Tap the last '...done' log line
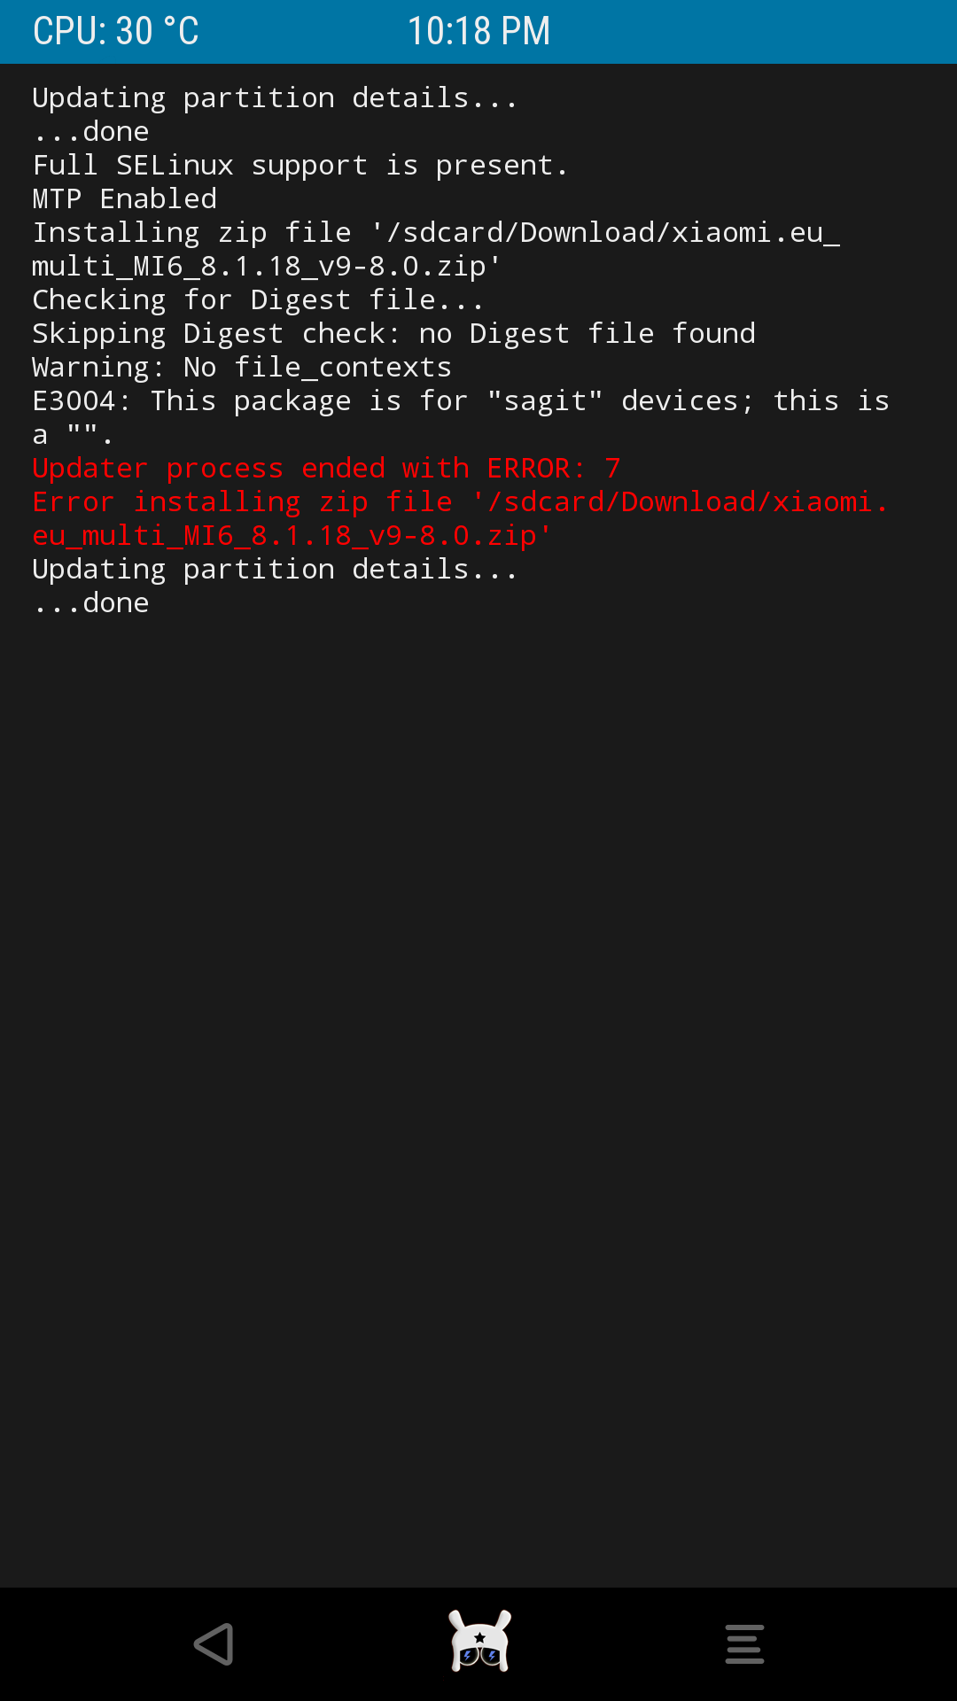957x1701 pixels. pos(91,602)
